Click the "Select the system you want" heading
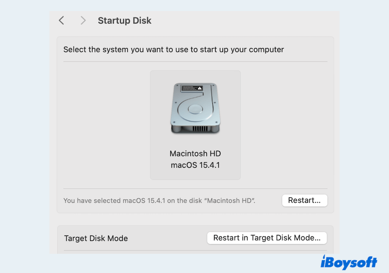This screenshot has height=273, width=389. coord(173,49)
